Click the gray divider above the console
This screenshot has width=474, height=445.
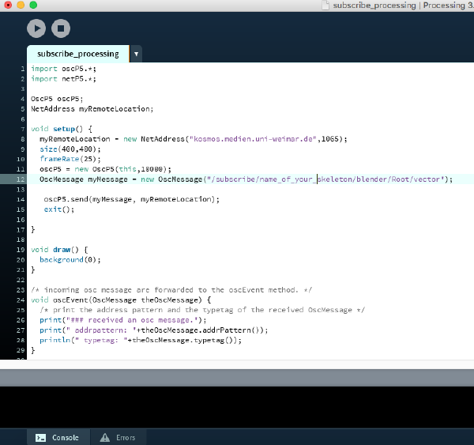tap(237, 377)
